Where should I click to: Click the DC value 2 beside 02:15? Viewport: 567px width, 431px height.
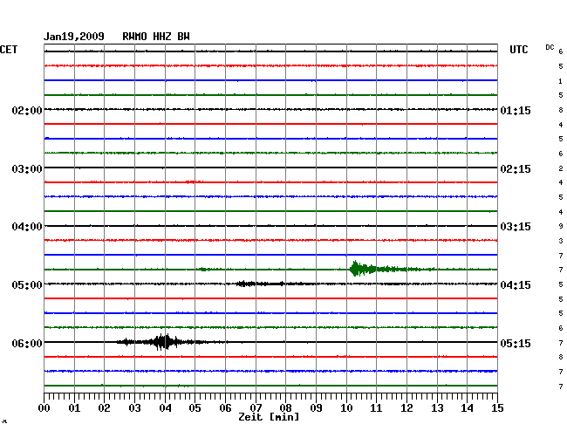click(x=561, y=168)
